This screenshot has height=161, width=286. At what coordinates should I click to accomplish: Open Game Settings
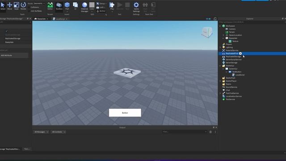click(x=136, y=7)
